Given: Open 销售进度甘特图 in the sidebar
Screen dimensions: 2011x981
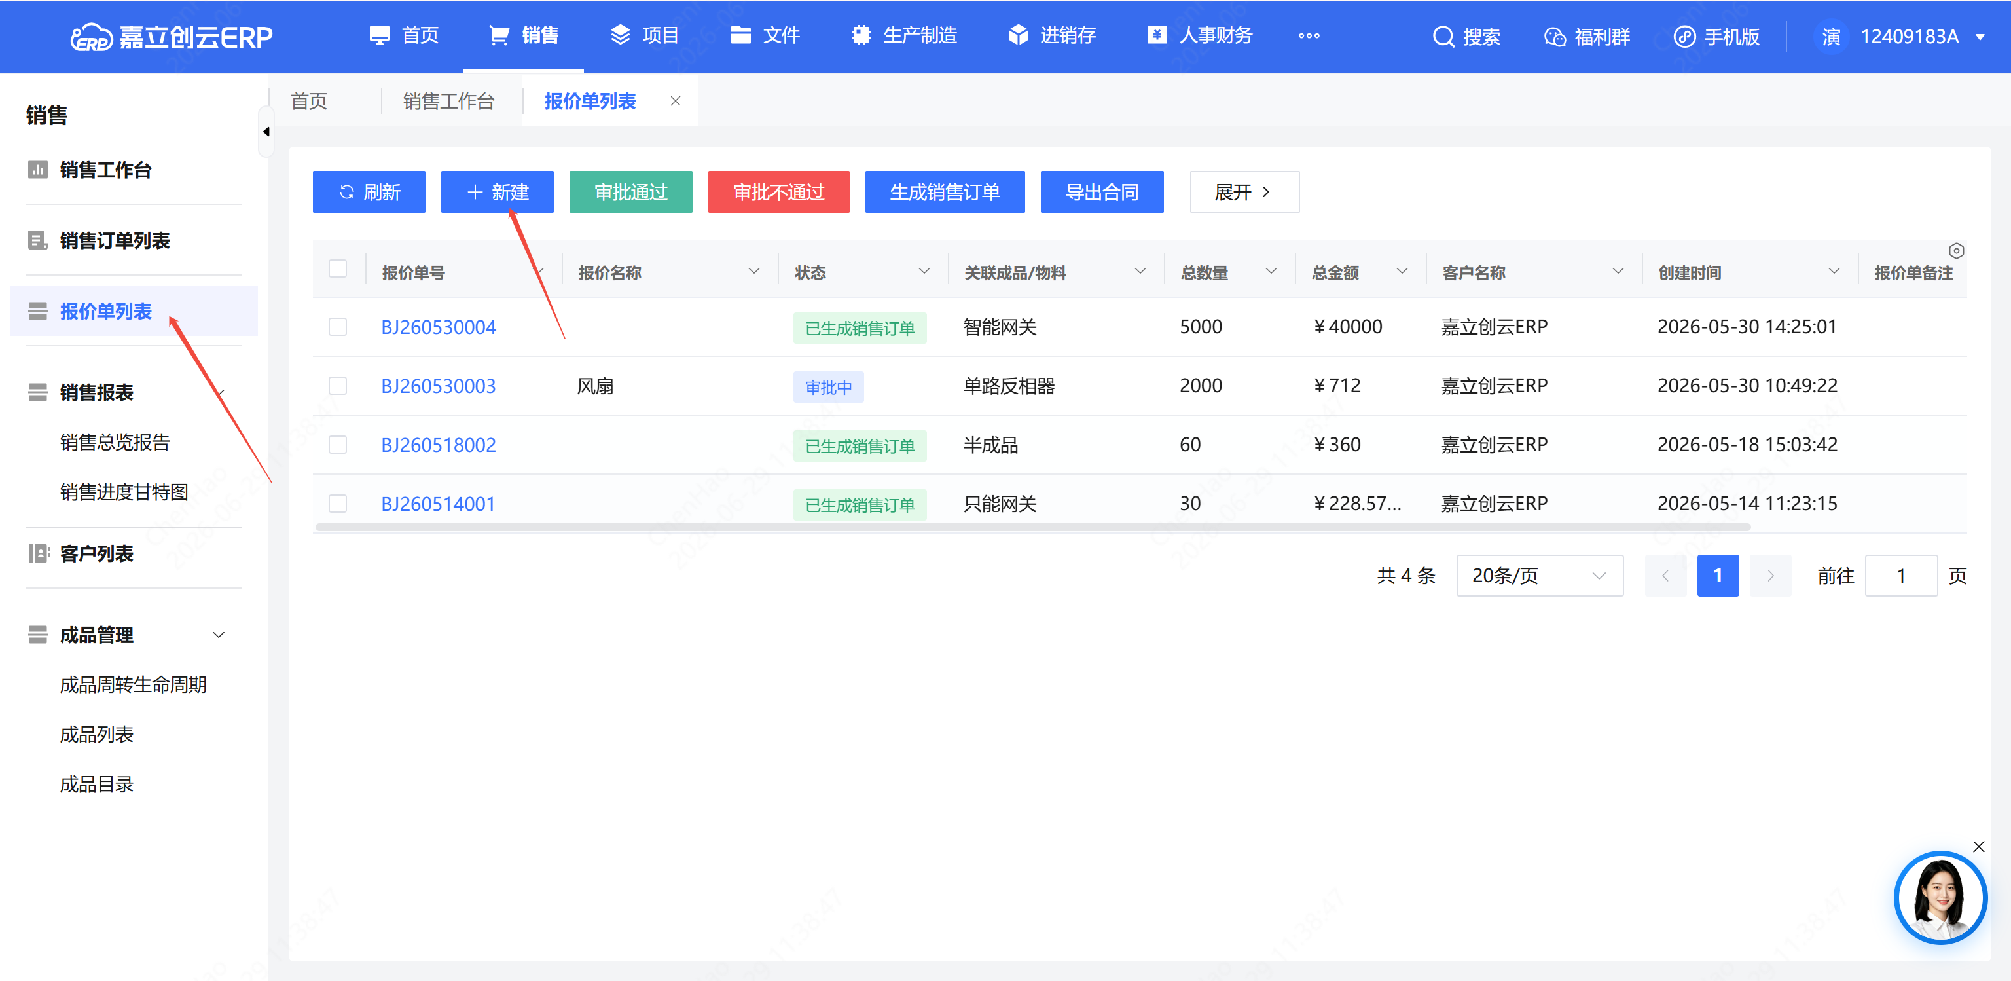Looking at the screenshot, I should (x=124, y=492).
